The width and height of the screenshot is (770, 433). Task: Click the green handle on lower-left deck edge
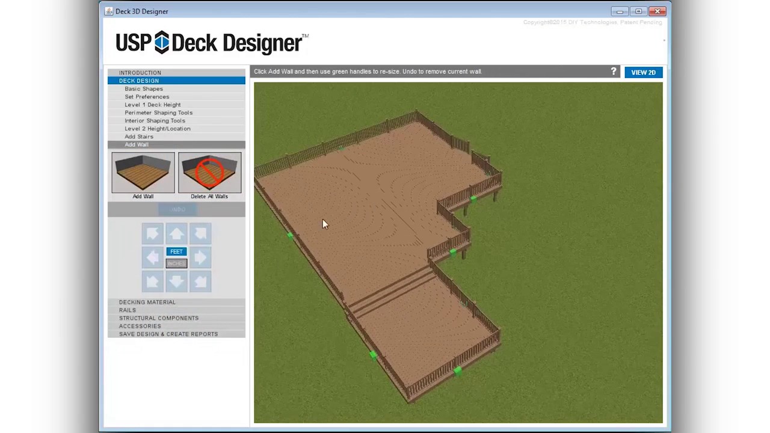373,355
